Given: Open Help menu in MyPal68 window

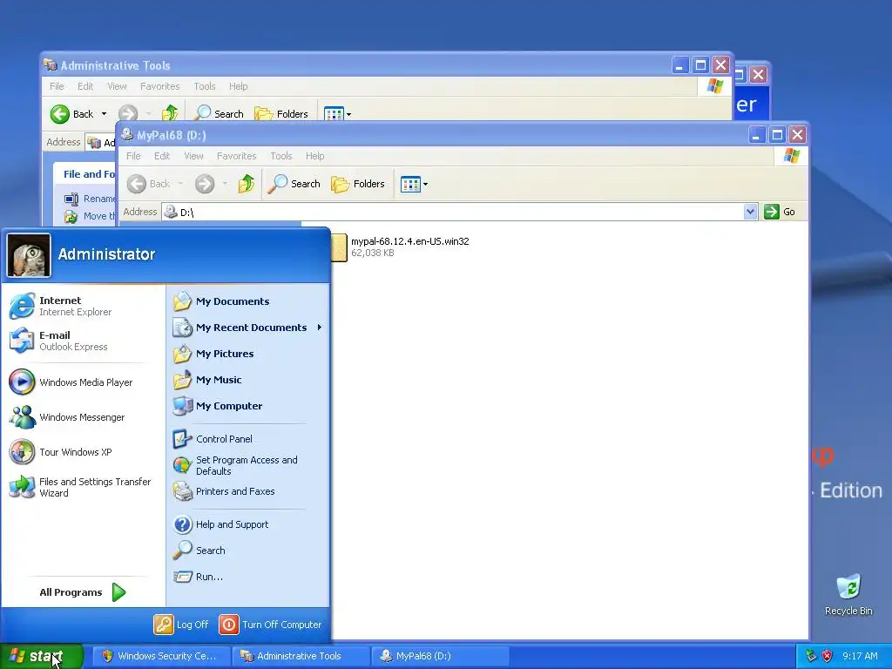Looking at the screenshot, I should tap(314, 156).
